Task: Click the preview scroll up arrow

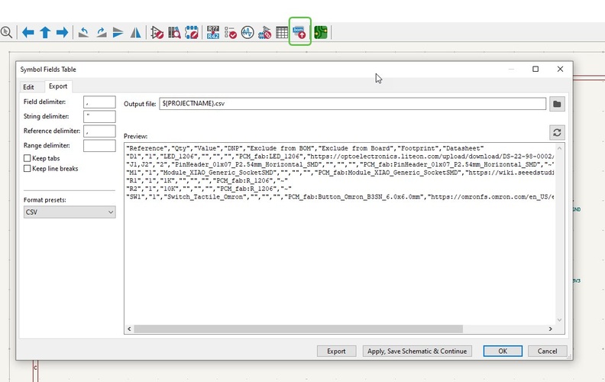Action: [x=559, y=148]
